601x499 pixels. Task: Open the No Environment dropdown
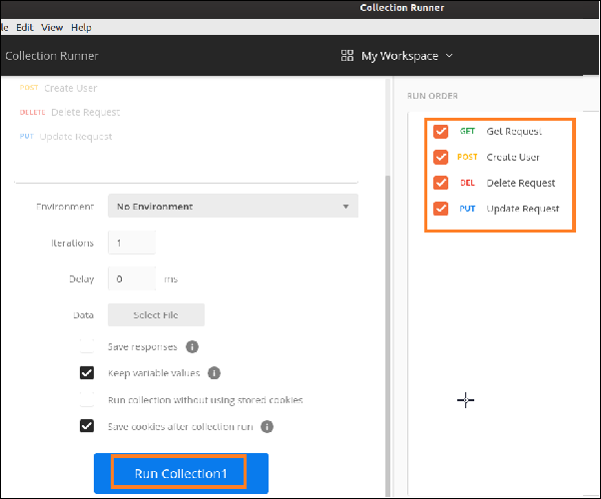pos(233,207)
